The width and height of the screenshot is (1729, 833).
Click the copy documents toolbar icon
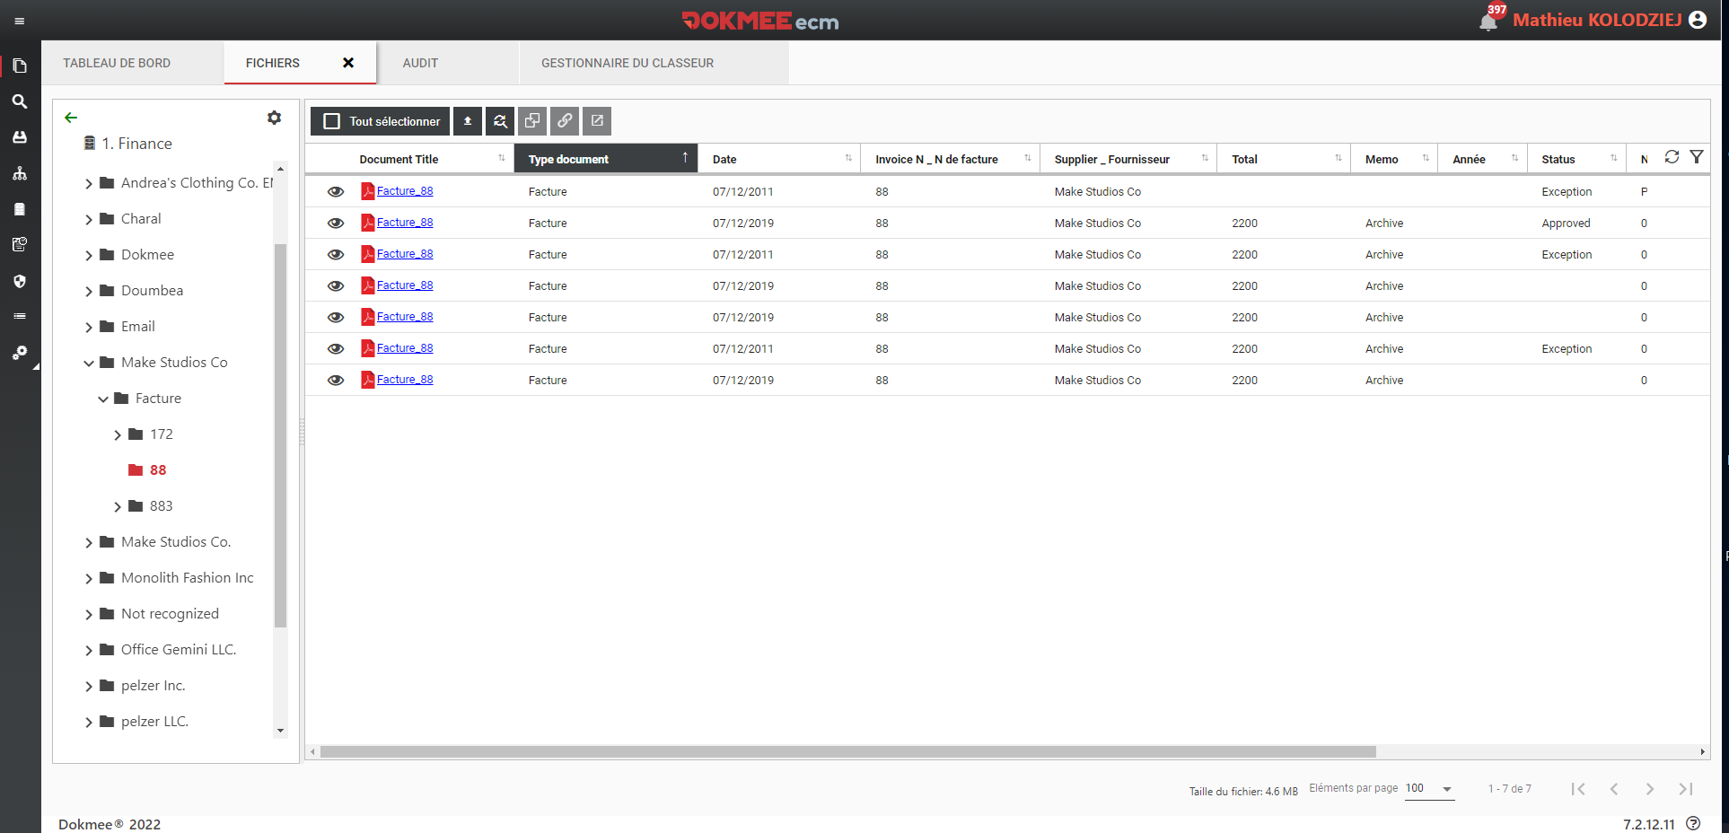[532, 121]
